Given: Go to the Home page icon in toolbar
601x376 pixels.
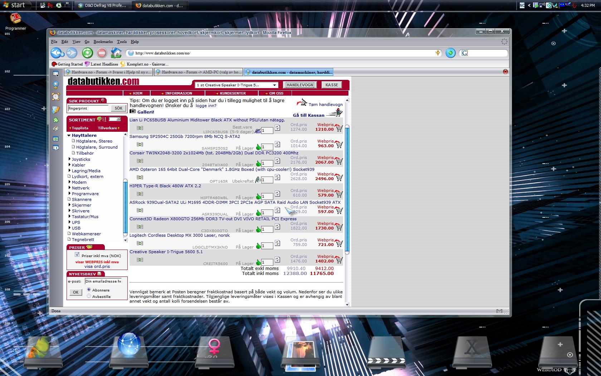Looking at the screenshot, I should pos(116,53).
